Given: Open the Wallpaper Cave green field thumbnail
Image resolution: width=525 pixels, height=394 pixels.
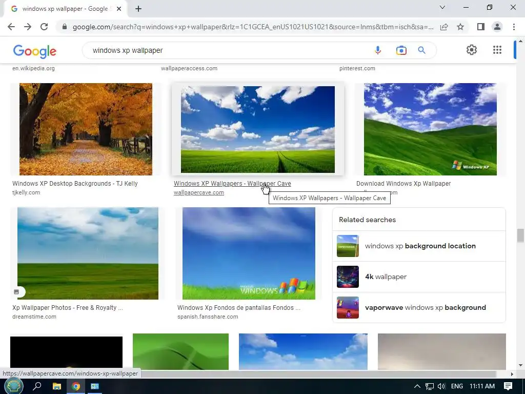Looking at the screenshot, I should tap(258, 129).
